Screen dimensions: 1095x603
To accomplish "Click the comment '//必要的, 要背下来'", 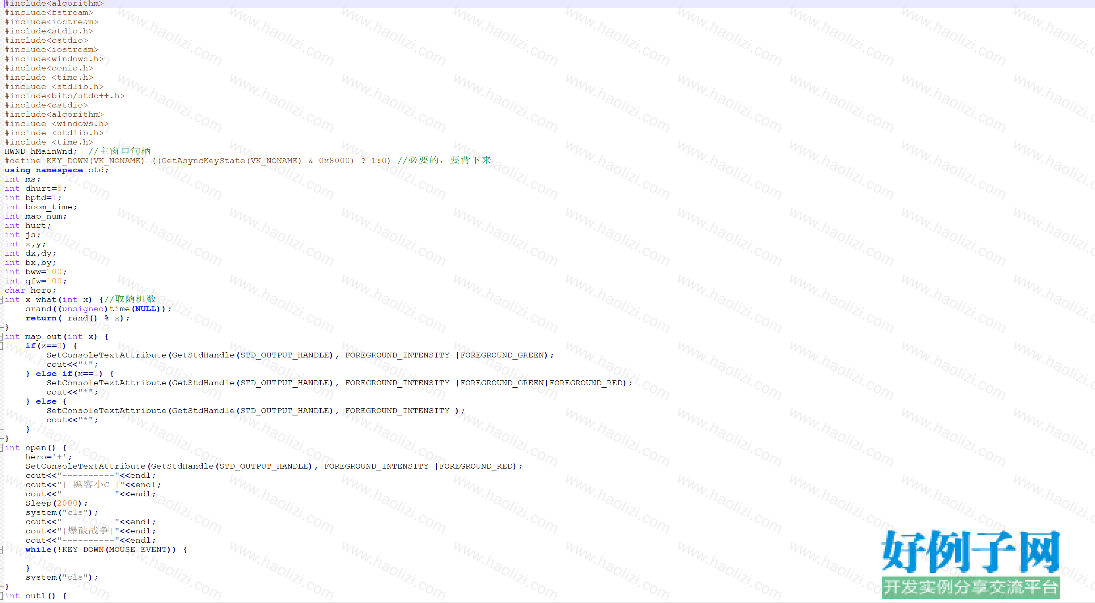I will click(444, 161).
